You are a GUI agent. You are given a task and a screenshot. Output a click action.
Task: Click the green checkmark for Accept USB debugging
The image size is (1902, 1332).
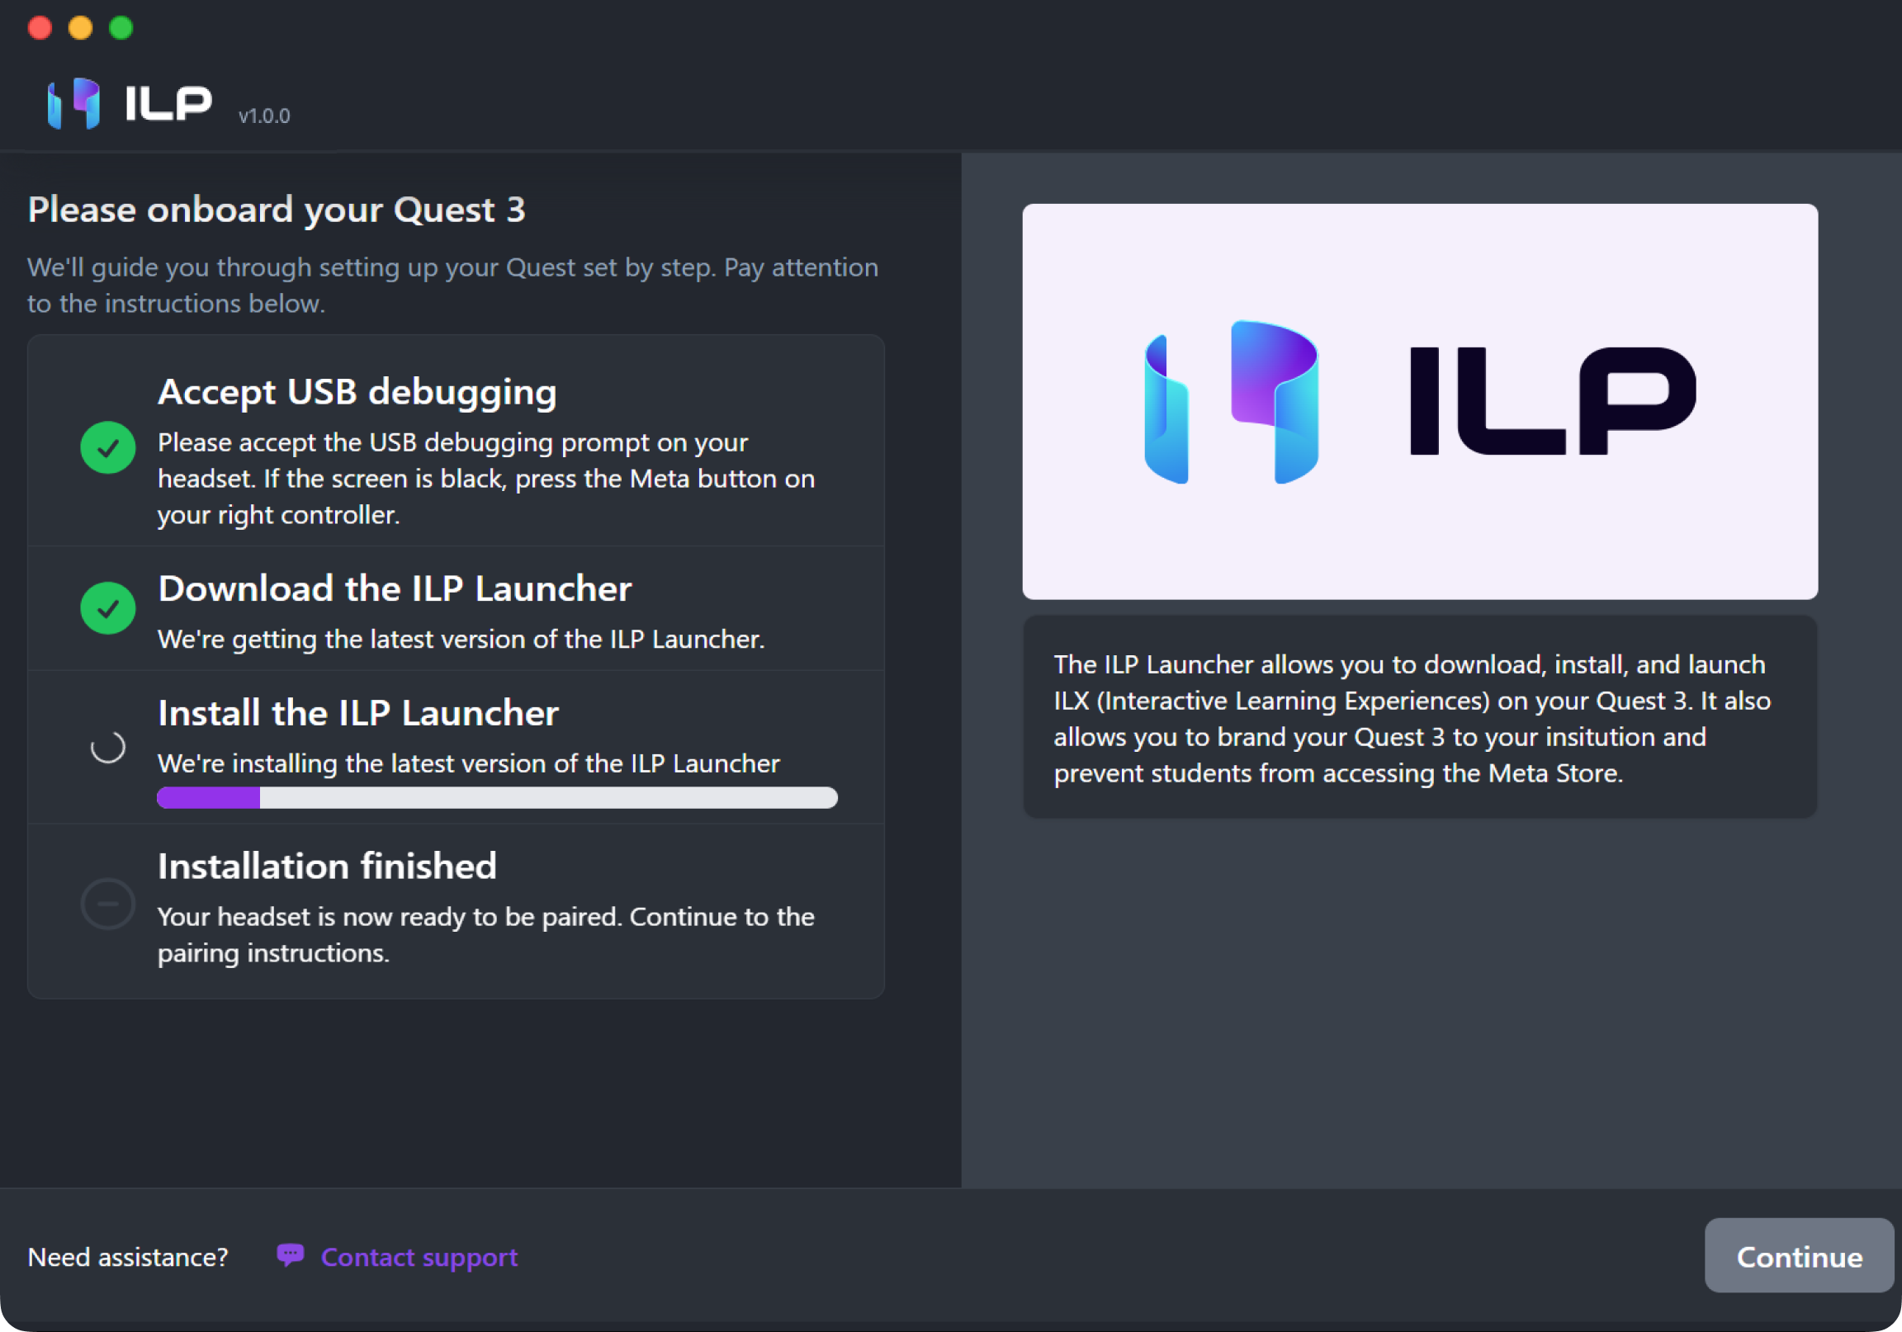[107, 448]
